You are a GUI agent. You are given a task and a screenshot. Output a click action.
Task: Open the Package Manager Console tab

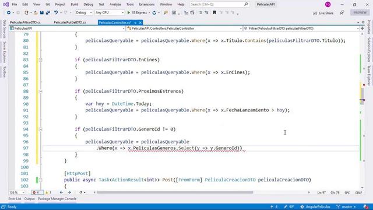[x=57, y=199]
